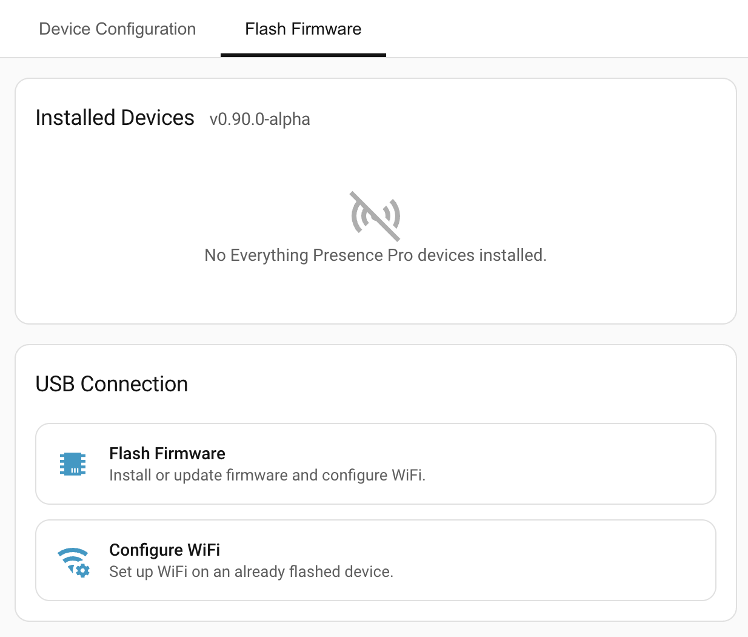Click the 'No Everything Presence Pro devices installed' message
This screenshot has height=637, width=748.
[x=375, y=255]
